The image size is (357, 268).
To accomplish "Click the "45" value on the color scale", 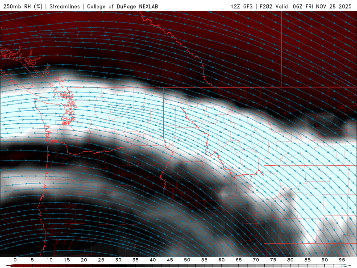I will coord(170,260).
